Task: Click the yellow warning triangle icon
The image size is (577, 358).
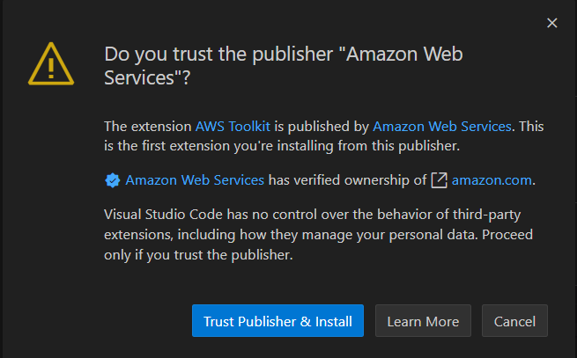Action: (52, 63)
